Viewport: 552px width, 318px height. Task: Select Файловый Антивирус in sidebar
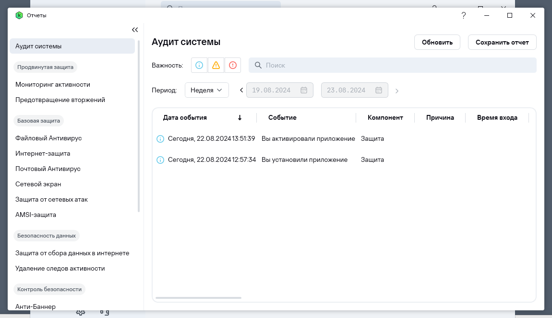click(x=48, y=138)
